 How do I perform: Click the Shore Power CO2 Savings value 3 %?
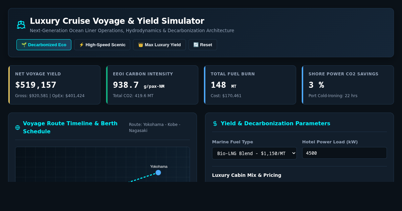click(x=316, y=85)
